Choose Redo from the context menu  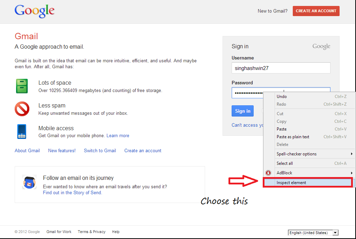coord(314,104)
